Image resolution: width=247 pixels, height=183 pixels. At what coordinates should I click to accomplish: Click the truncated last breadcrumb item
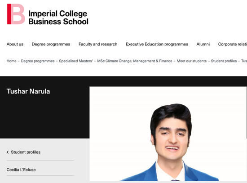[244, 61]
